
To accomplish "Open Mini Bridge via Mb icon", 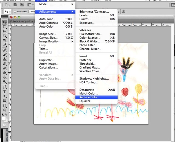I will [22, 5].
